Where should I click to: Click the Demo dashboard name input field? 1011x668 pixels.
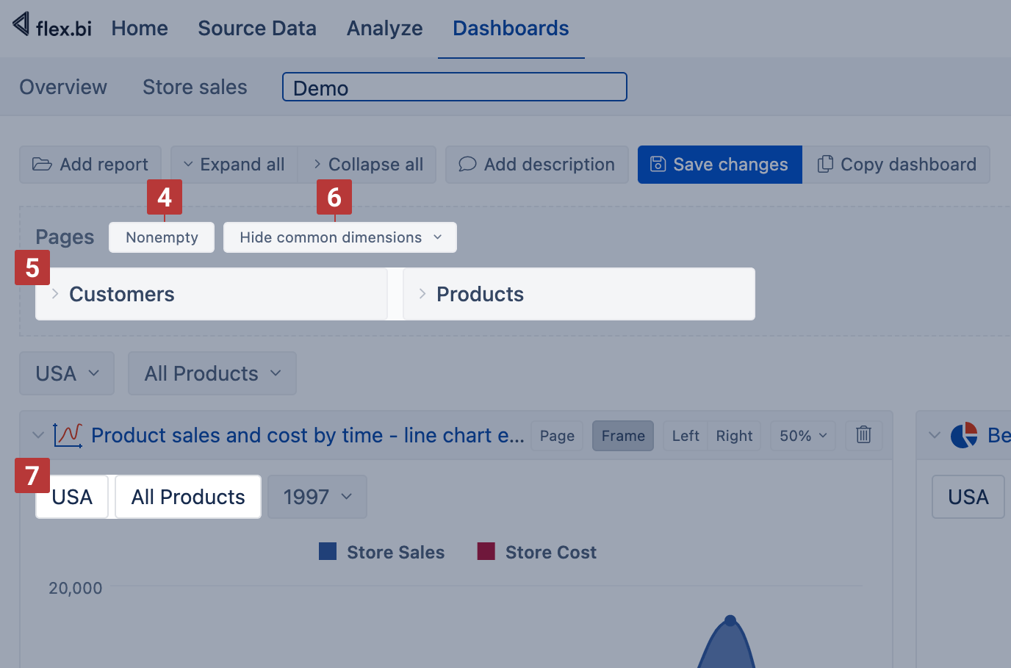[x=454, y=87]
